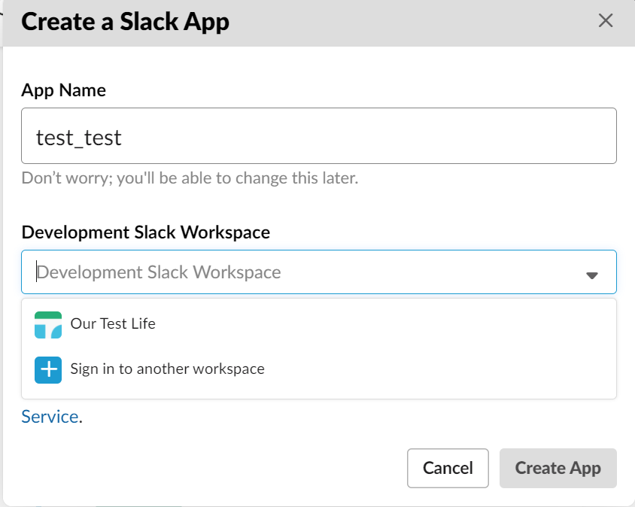Select the Our Test Life workspace option
The width and height of the screenshot is (635, 507).
coord(319,324)
